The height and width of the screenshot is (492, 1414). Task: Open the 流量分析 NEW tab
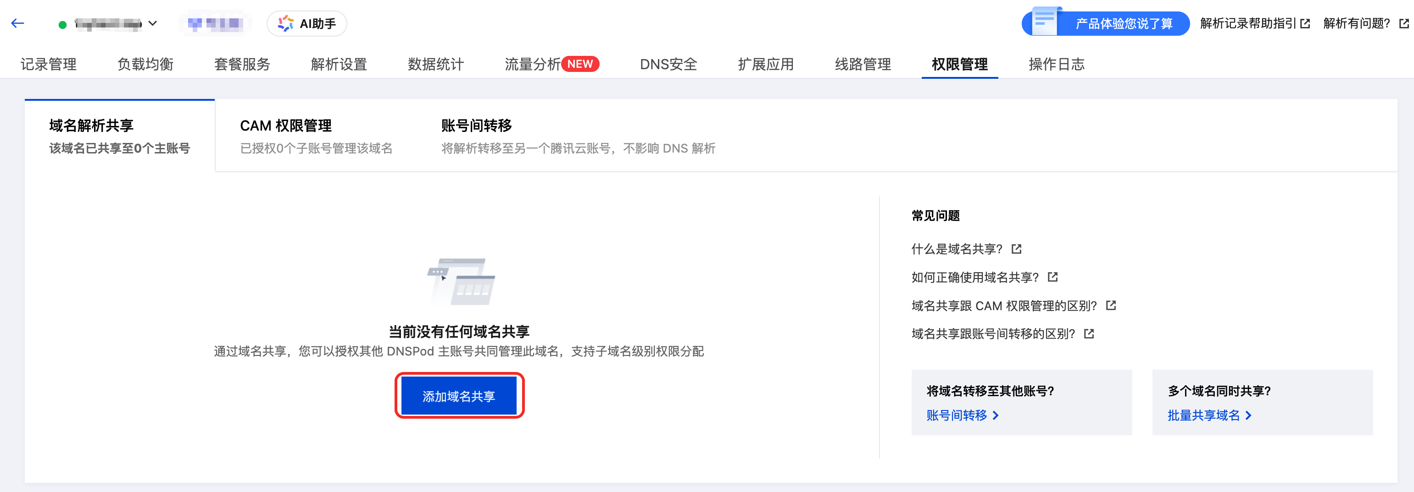pos(551,64)
